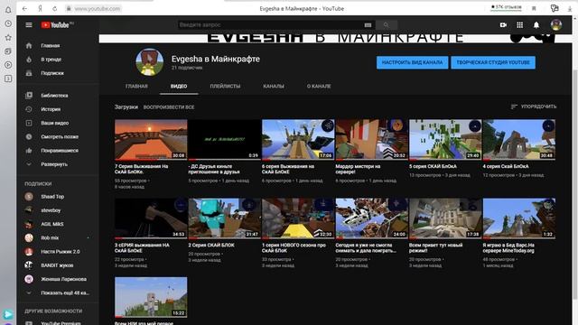The width and height of the screenshot is (578, 325).
Task: Open the О КАНАЛЕ tab
Action: click(x=319, y=87)
